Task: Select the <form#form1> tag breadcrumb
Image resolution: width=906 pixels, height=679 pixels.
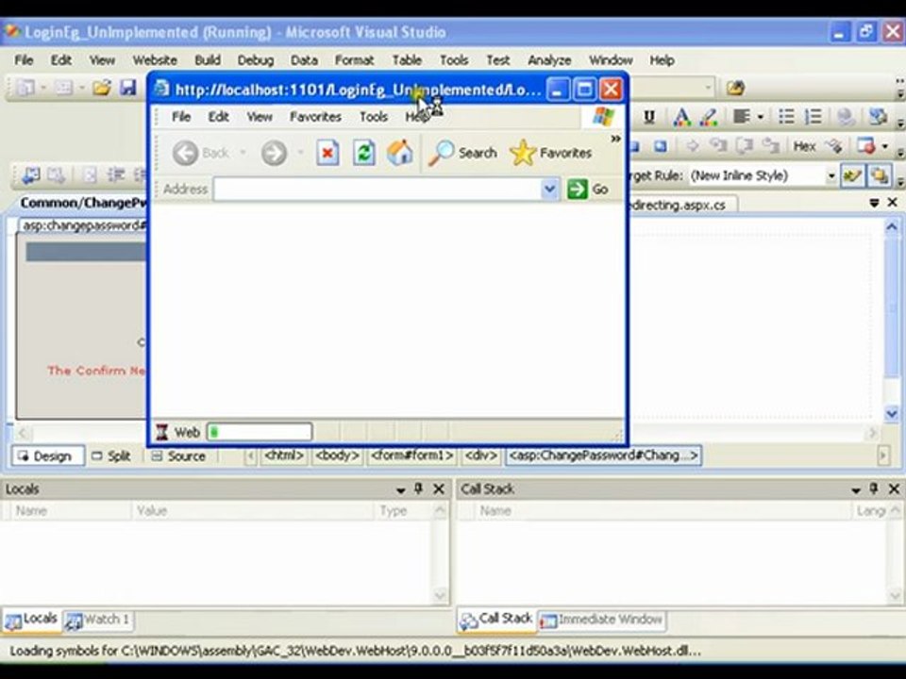Action: (x=412, y=455)
